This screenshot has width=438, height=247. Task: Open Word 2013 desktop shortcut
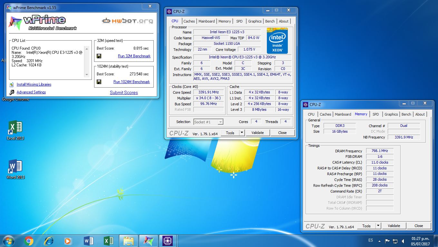pos(15,169)
